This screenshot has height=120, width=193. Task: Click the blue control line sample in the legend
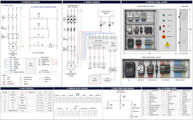(x=41, y=79)
